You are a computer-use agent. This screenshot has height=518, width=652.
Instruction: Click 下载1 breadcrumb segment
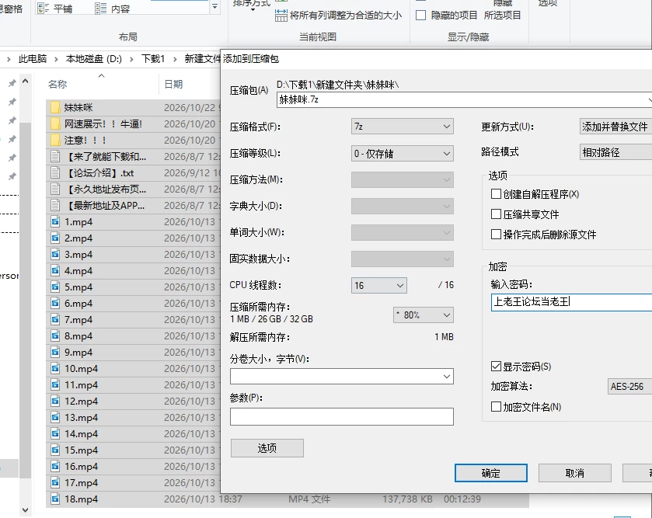point(153,59)
